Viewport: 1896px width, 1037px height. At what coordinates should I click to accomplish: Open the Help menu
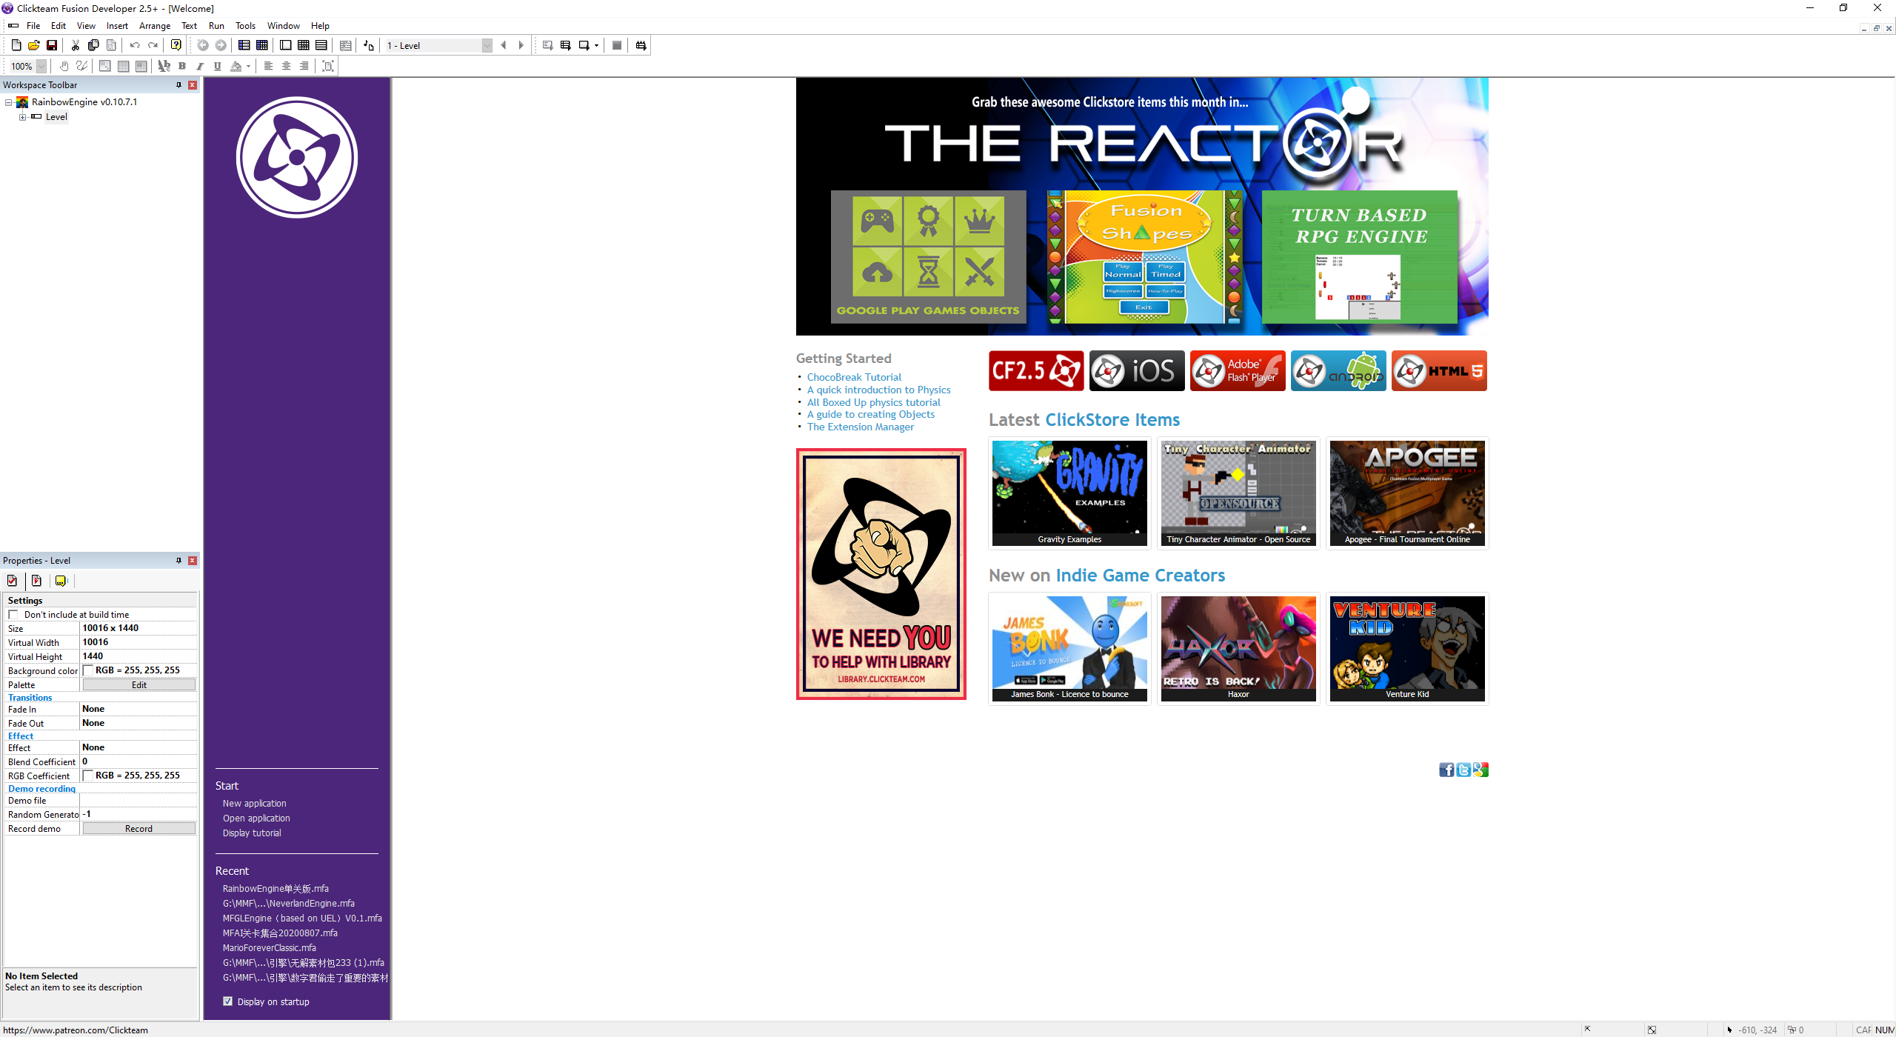pyautogui.click(x=320, y=26)
